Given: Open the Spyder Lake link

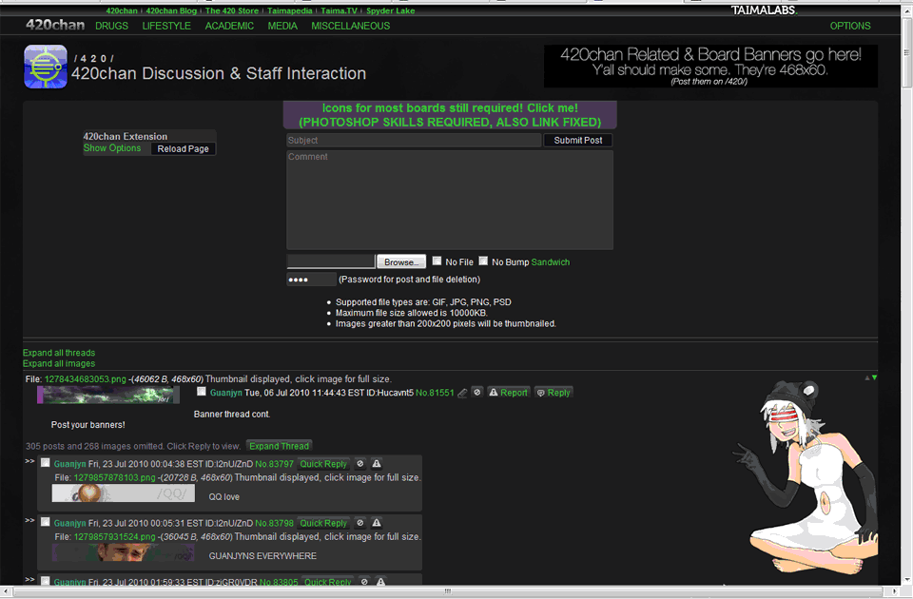Looking at the screenshot, I should tap(390, 10).
